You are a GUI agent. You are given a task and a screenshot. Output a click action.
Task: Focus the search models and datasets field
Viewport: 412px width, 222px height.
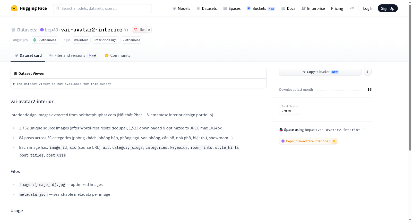(102, 8)
